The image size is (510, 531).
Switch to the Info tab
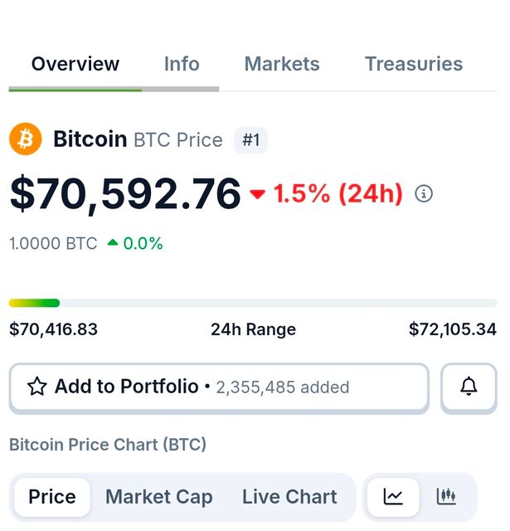coord(182,64)
